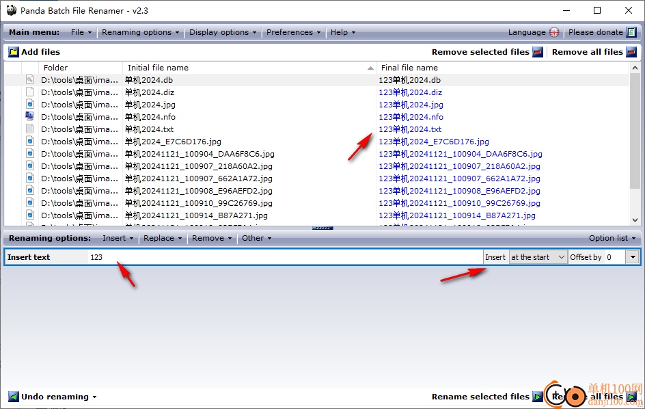This screenshot has height=409, width=645.
Task: Select final name 123单机20241121_100914_B87A271.jpg
Action: (457, 215)
